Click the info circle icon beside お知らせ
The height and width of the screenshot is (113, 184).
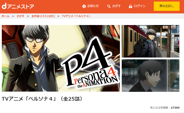click(x=84, y=6)
